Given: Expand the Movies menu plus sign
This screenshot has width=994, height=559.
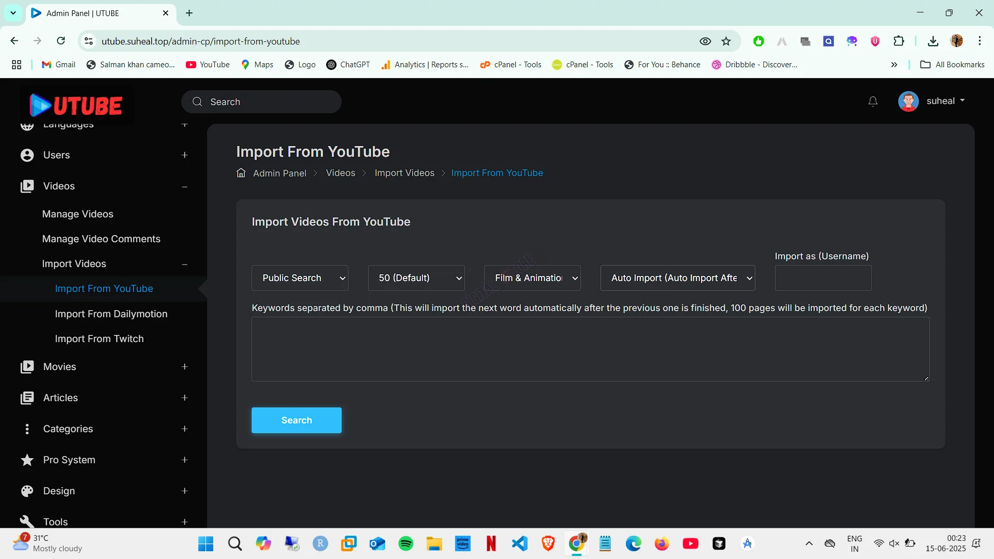Looking at the screenshot, I should pos(185,367).
